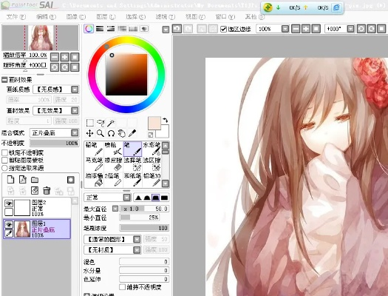Image resolution: width=388 pixels, height=296 pixels.
Task: Select the move tool
Action: point(89,133)
